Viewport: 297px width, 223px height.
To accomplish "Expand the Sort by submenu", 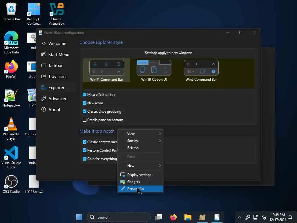I will [x=141, y=141].
